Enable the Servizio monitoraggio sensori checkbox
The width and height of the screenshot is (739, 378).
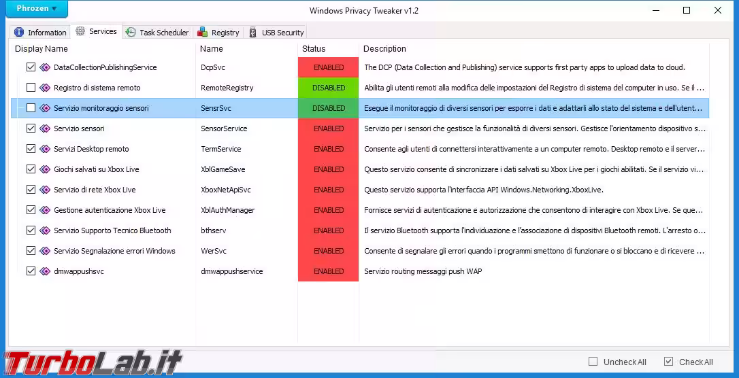(31, 108)
